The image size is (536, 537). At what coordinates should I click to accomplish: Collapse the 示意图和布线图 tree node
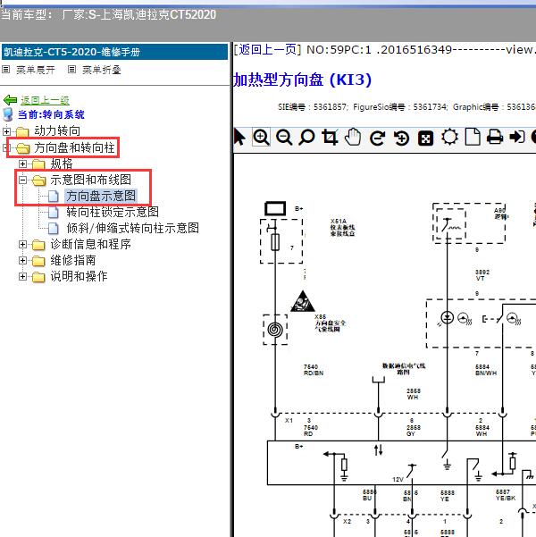click(x=22, y=180)
